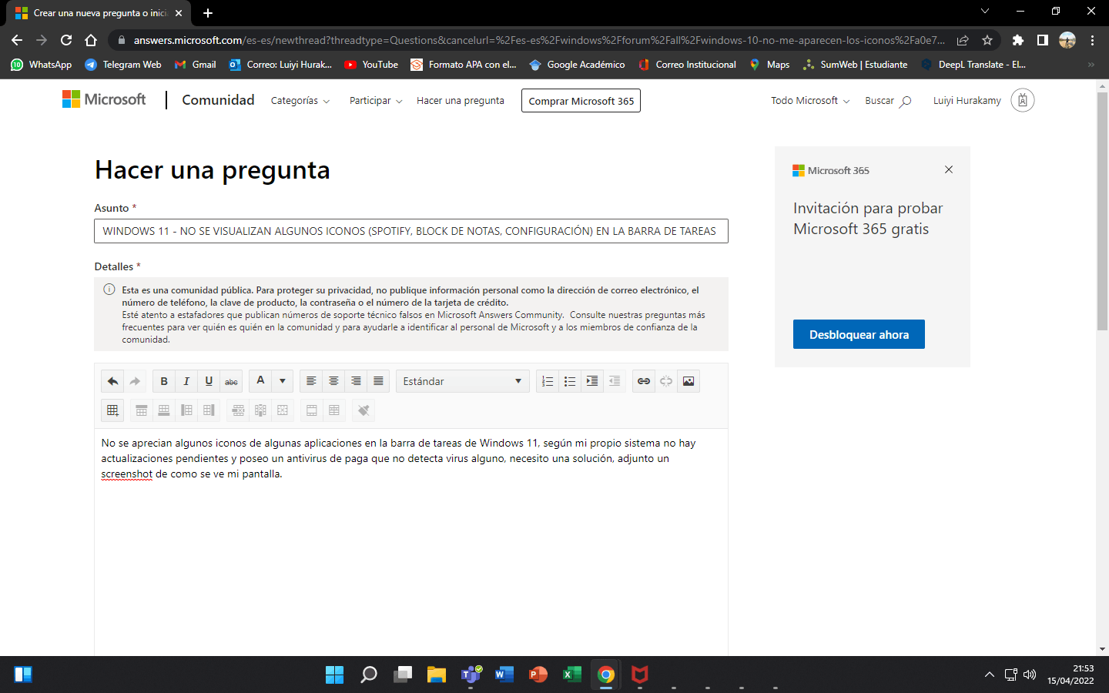Align text to the right
The image size is (1109, 693).
356,381
